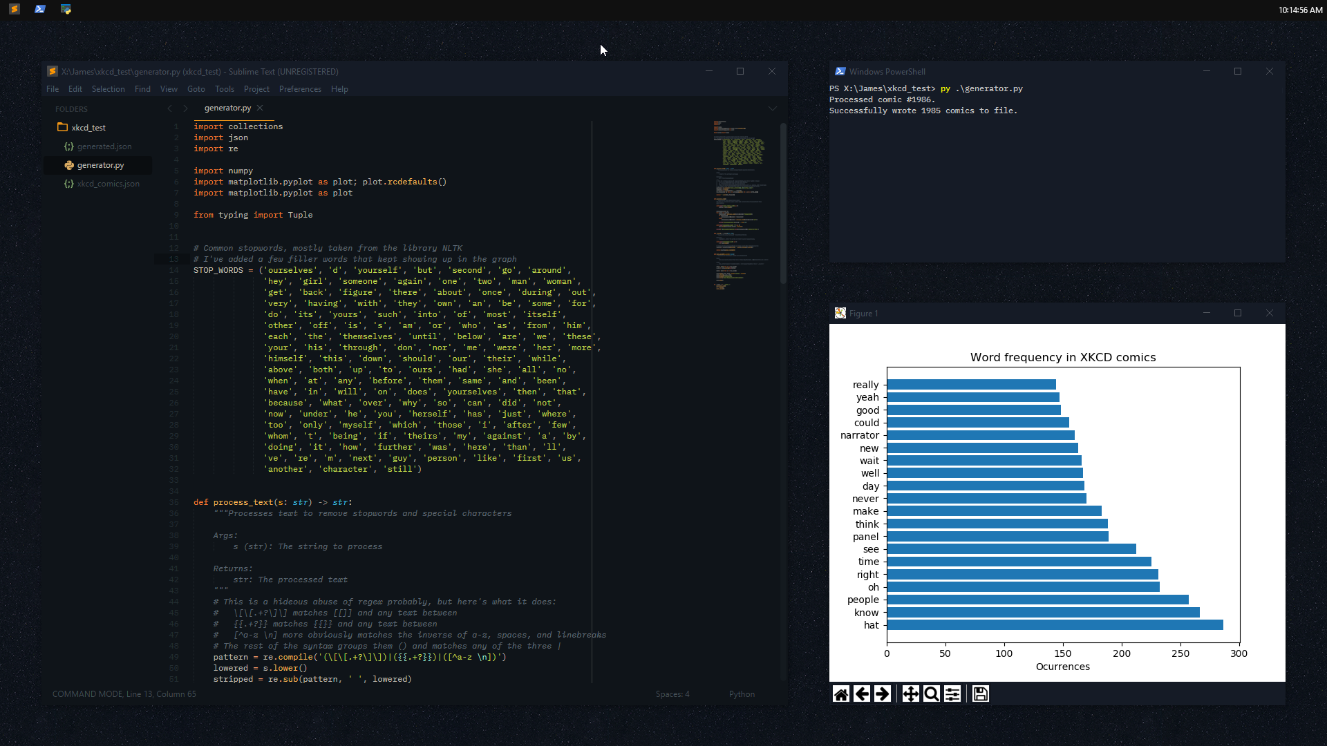Select the Zoom magnifier tool in Figure 1
The height and width of the screenshot is (746, 1327).
pos(932,694)
